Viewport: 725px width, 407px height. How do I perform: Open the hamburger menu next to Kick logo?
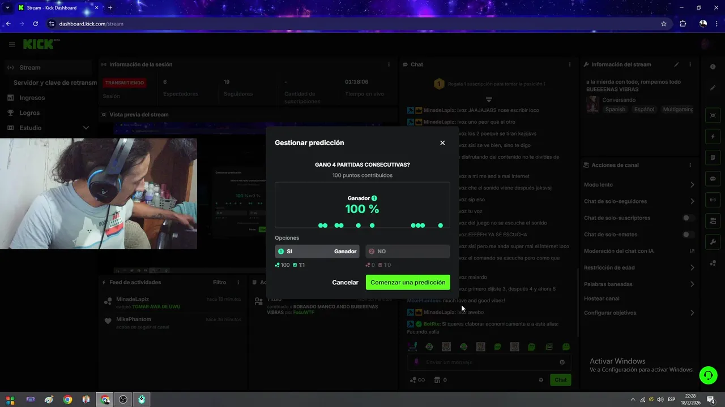click(12, 44)
